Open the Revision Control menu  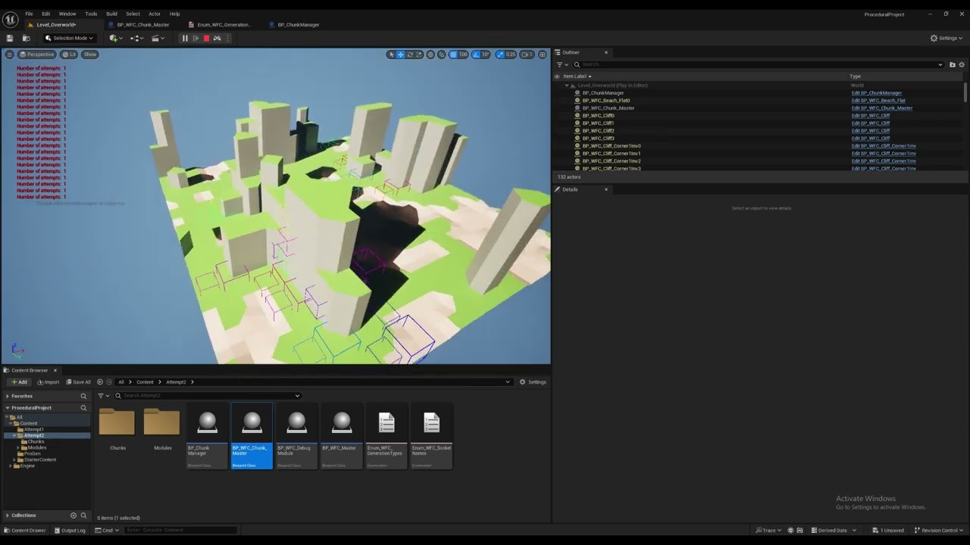938,531
